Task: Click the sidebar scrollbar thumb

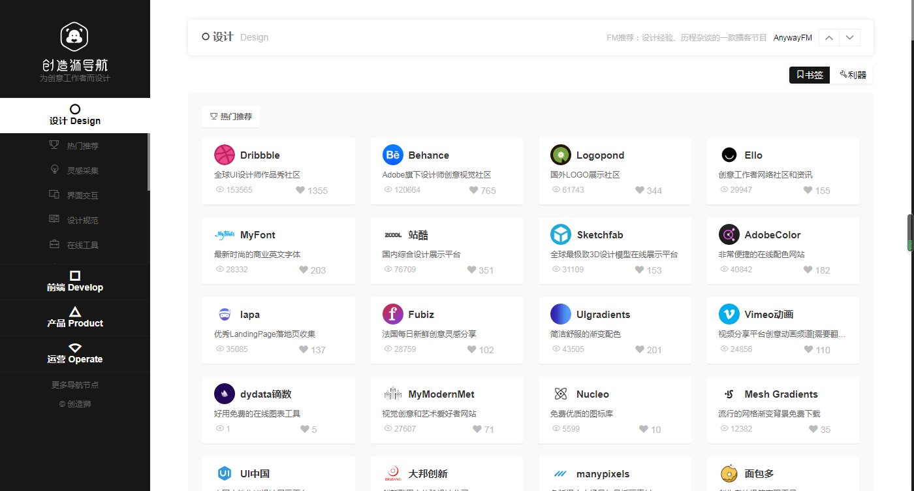Action: [x=149, y=162]
